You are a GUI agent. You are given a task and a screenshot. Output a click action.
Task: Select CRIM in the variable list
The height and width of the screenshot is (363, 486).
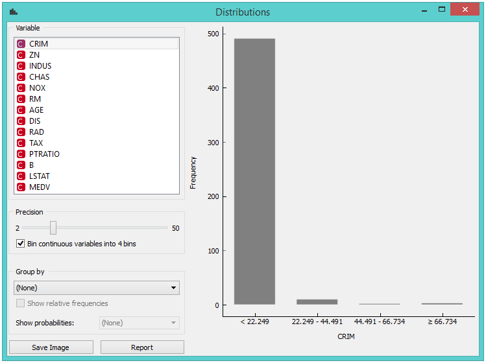click(39, 44)
